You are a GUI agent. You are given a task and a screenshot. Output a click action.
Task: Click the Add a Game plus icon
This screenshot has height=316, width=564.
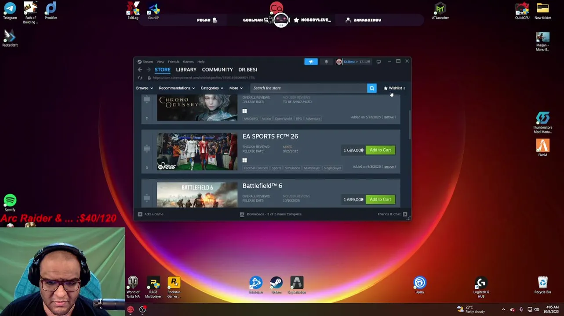point(140,214)
